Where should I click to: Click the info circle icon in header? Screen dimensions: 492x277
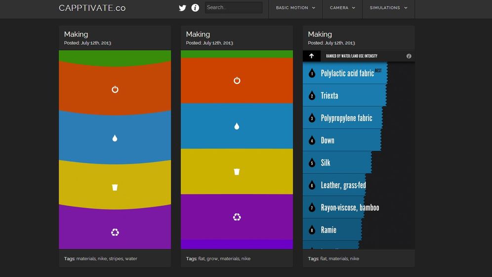(195, 8)
